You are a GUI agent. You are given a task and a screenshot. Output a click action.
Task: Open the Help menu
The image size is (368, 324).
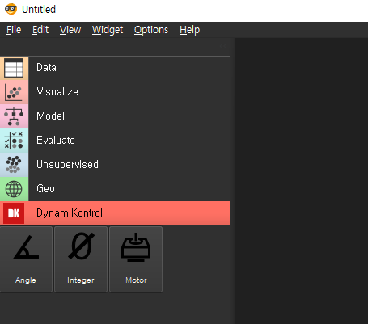189,30
